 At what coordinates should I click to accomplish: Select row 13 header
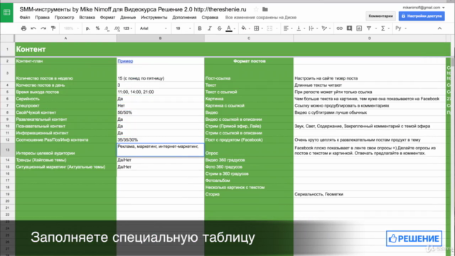(x=7, y=150)
